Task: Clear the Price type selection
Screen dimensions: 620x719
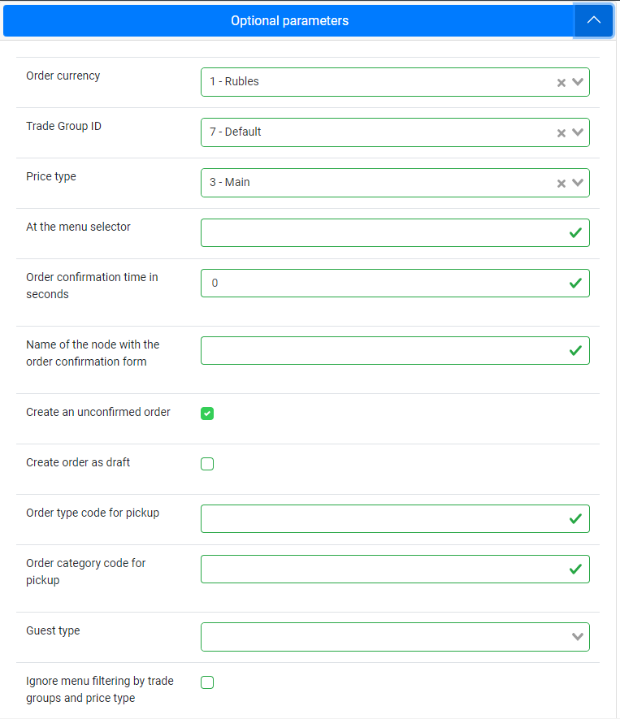Action: [x=561, y=184]
